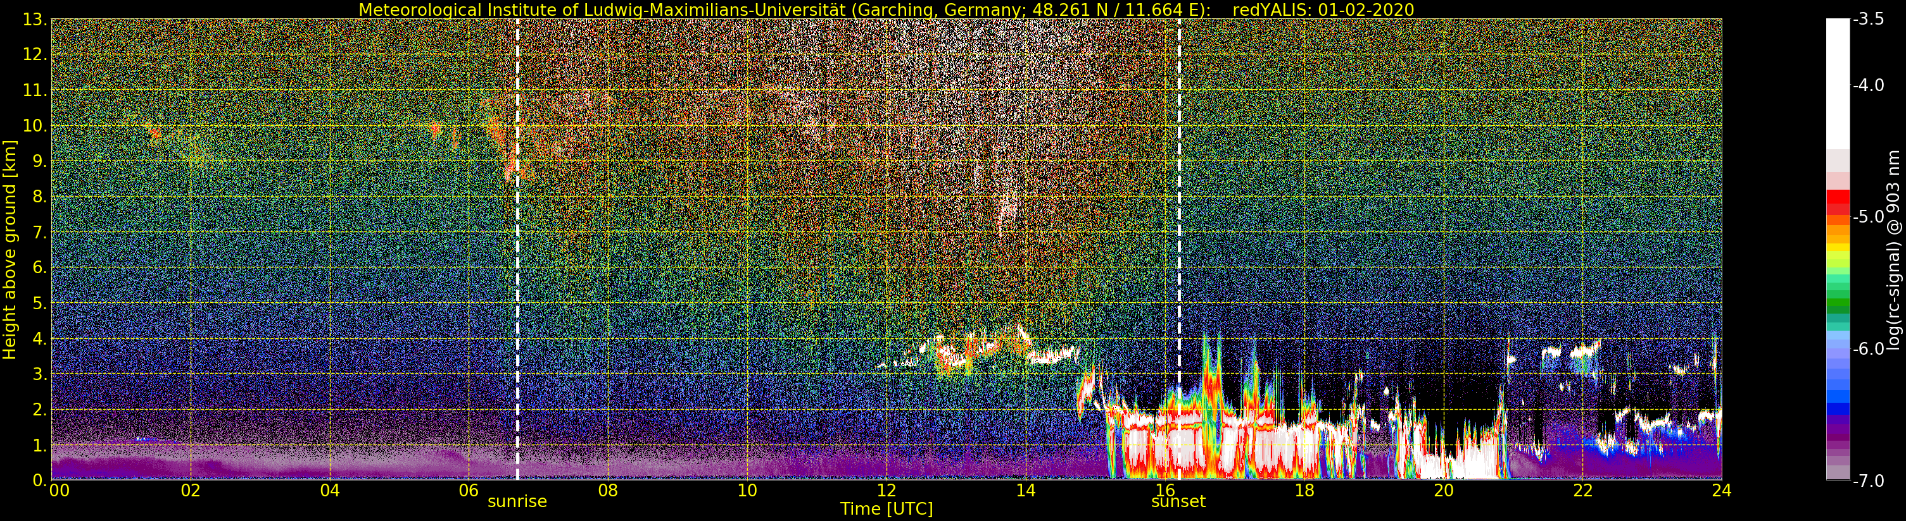
Task: Click the x-axis tick label '24'
Action: pyautogui.click(x=1721, y=491)
